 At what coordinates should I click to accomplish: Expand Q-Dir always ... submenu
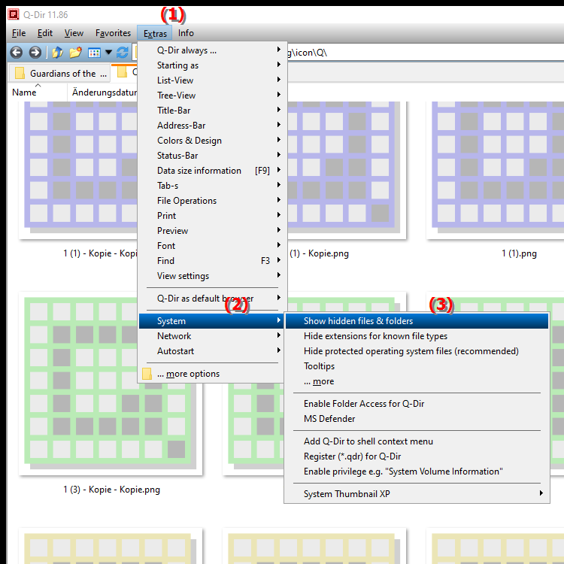[x=212, y=50]
